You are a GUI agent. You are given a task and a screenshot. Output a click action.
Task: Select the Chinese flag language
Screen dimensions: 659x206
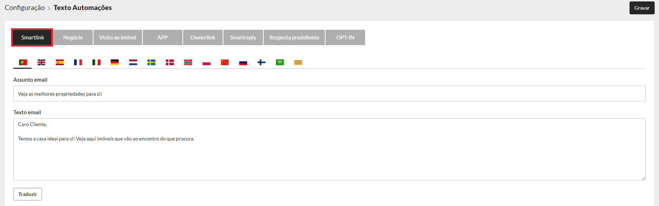click(x=225, y=62)
